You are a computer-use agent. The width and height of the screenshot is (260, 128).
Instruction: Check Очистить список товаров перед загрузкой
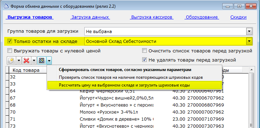tap(145, 51)
